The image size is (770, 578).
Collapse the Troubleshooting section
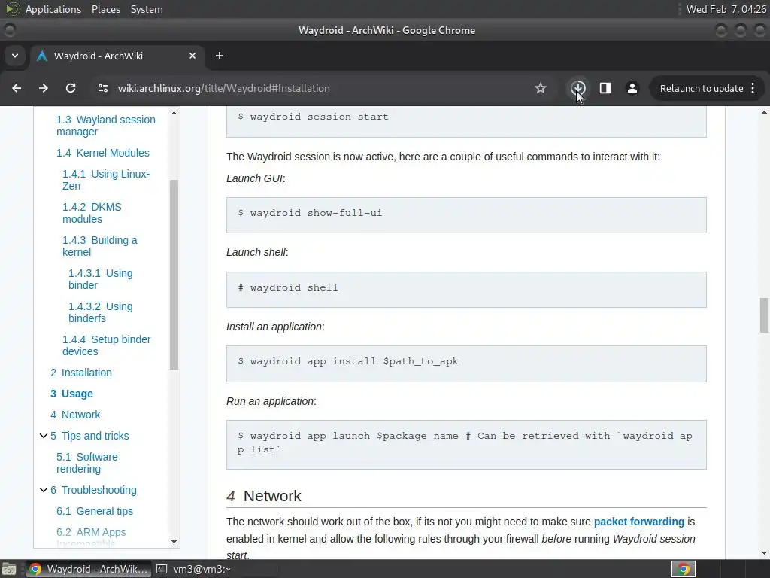(x=43, y=490)
